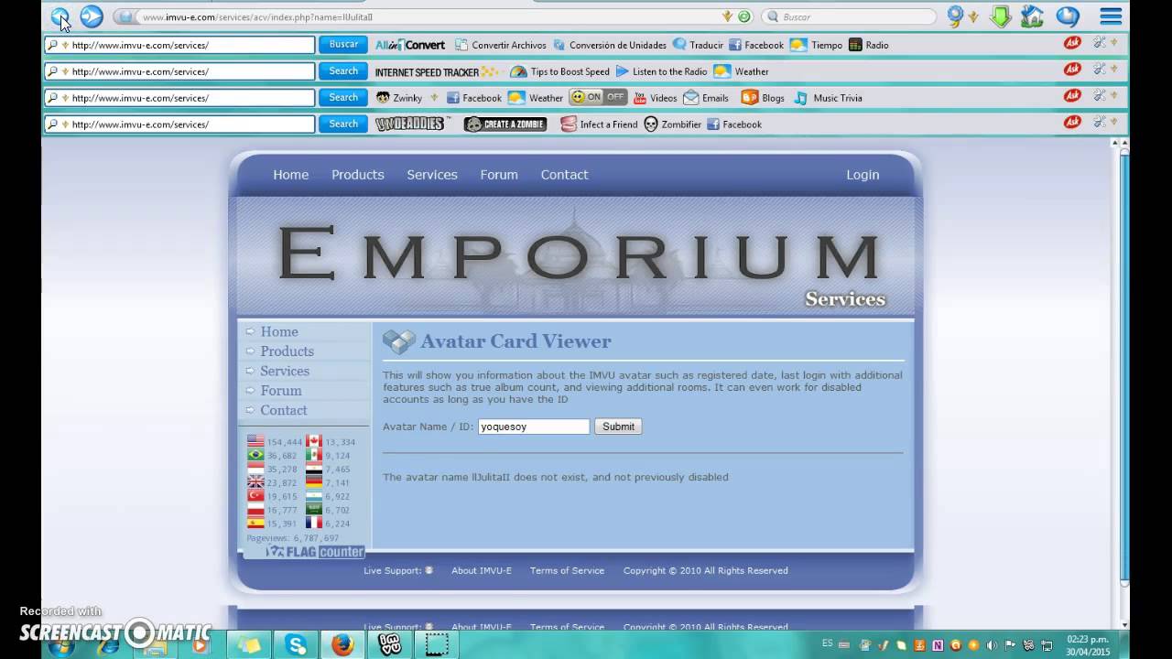Click the Undeaddies toolbar logo
The image size is (1172, 659).
411,124
